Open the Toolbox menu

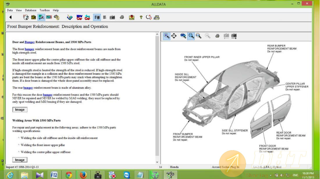[45, 10]
